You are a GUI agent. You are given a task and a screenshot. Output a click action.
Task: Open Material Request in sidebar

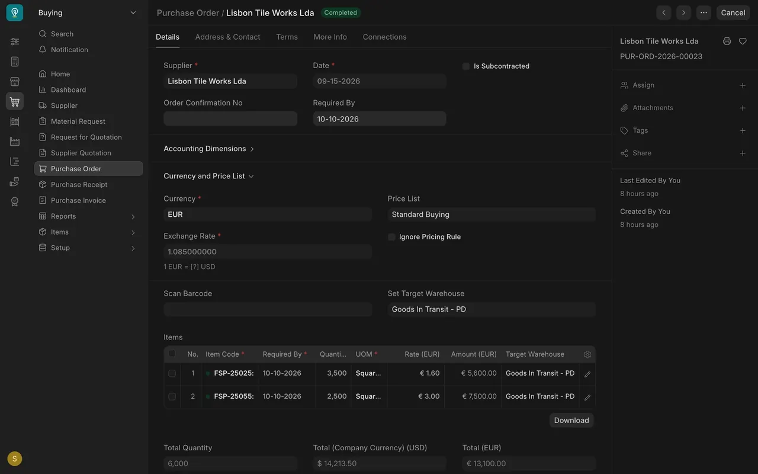89,121
